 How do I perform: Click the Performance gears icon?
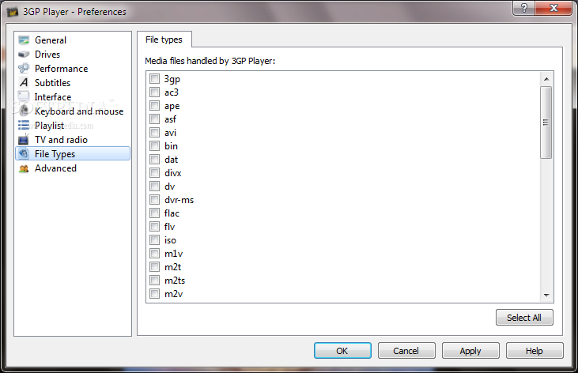24,68
